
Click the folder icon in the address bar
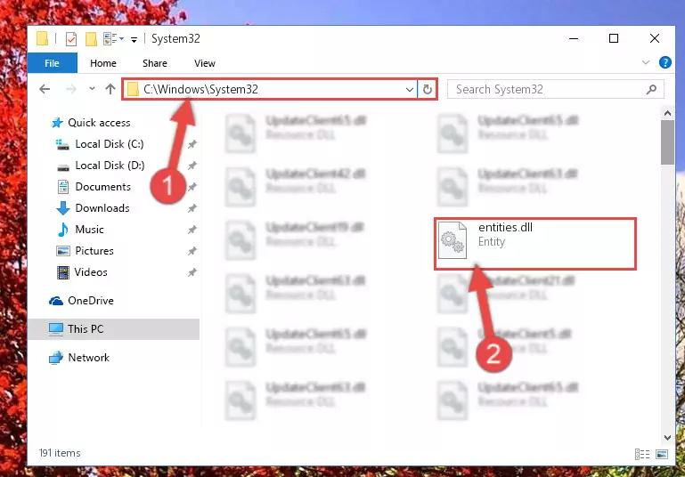pos(133,90)
